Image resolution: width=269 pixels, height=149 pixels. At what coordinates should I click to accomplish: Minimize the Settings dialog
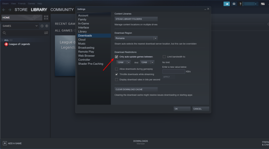[205, 9]
